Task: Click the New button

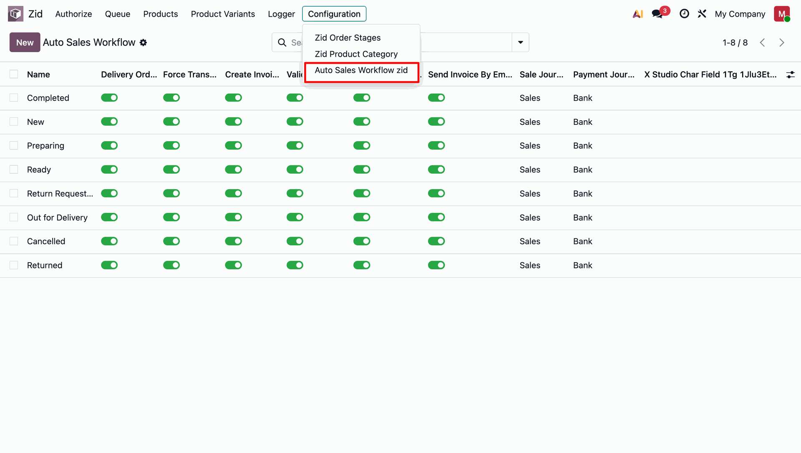Action: coord(25,42)
